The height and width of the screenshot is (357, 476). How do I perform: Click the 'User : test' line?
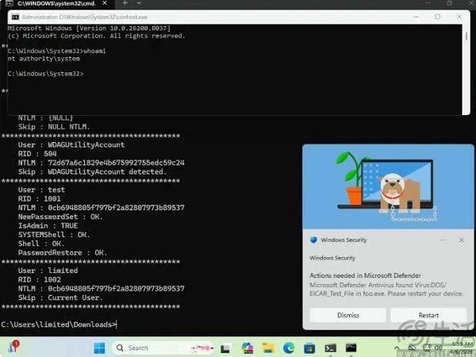point(41,190)
